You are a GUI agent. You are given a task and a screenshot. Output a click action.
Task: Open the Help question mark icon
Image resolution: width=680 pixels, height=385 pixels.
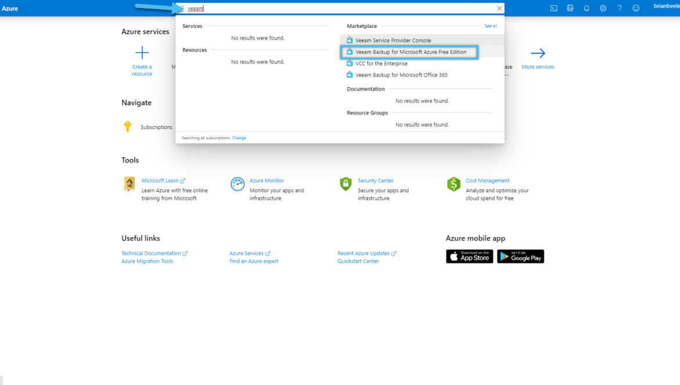tap(620, 8)
